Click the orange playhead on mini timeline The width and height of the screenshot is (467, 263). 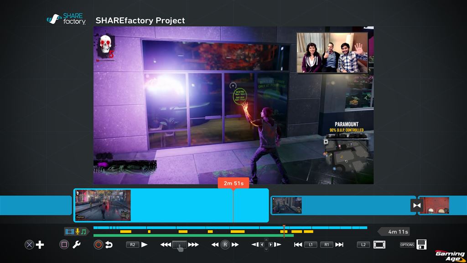[284, 231]
